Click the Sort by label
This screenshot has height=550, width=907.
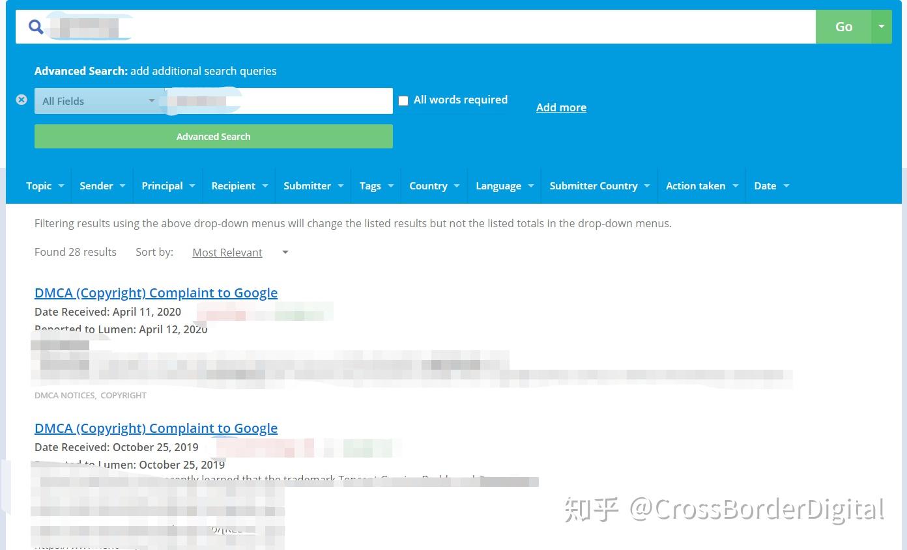pyautogui.click(x=154, y=252)
